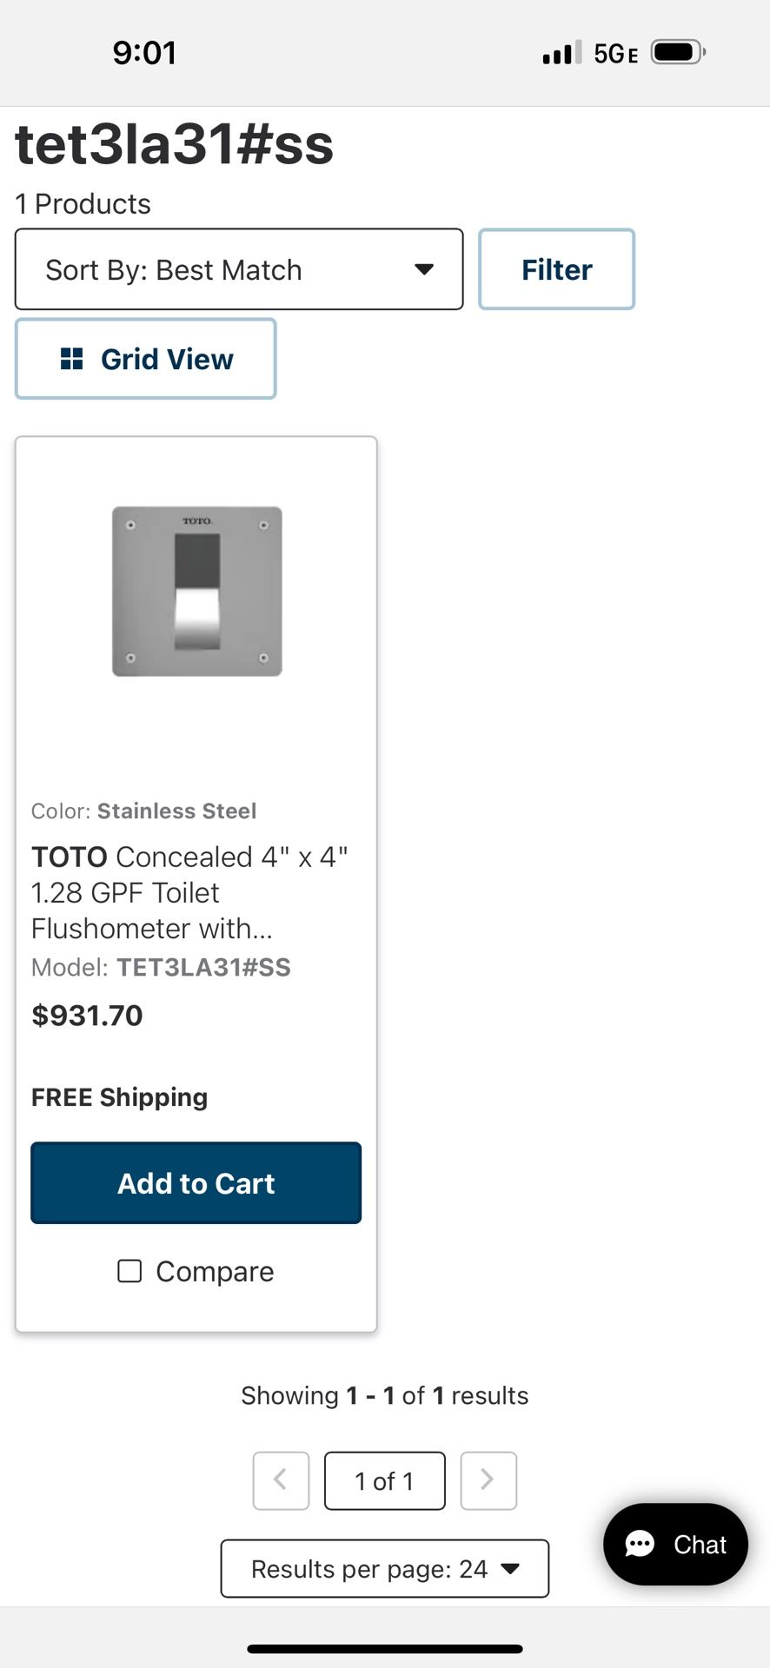Click the next page chevron arrow
The height and width of the screenshot is (1668, 770).
click(488, 1480)
